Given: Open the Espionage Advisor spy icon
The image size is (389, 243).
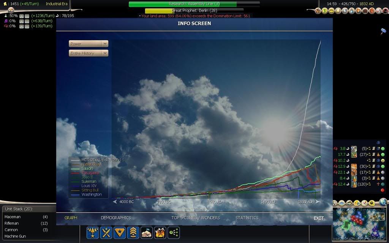Looking at the screenshot, I should point(386,11).
